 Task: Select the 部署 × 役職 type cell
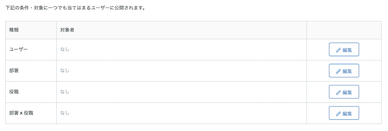coord(31,113)
